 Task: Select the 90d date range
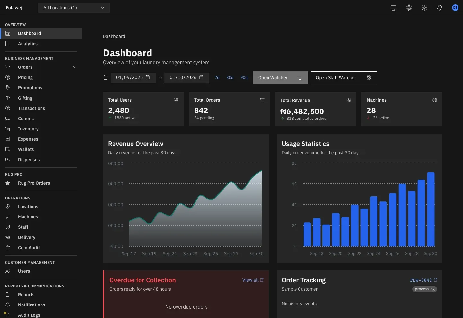click(x=244, y=78)
